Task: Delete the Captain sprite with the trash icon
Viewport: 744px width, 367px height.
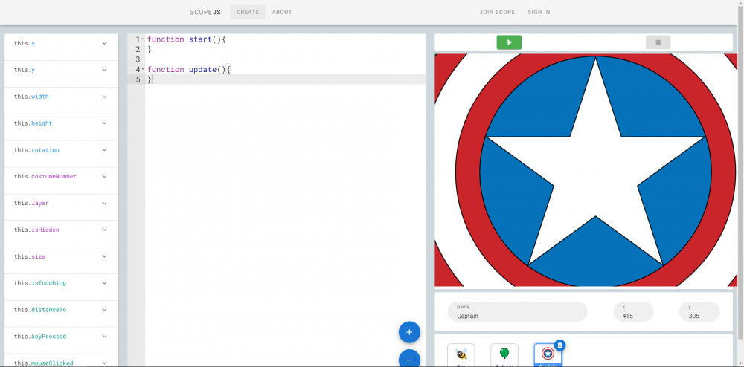Action: 559,345
